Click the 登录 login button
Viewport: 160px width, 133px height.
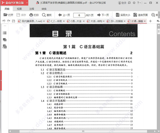pyautogui.click(x=122, y=3)
